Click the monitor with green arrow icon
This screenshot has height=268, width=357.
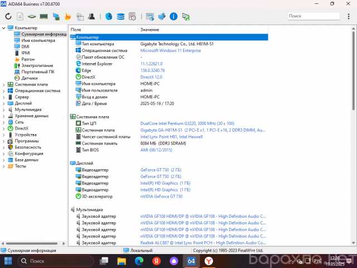tap(186, 17)
